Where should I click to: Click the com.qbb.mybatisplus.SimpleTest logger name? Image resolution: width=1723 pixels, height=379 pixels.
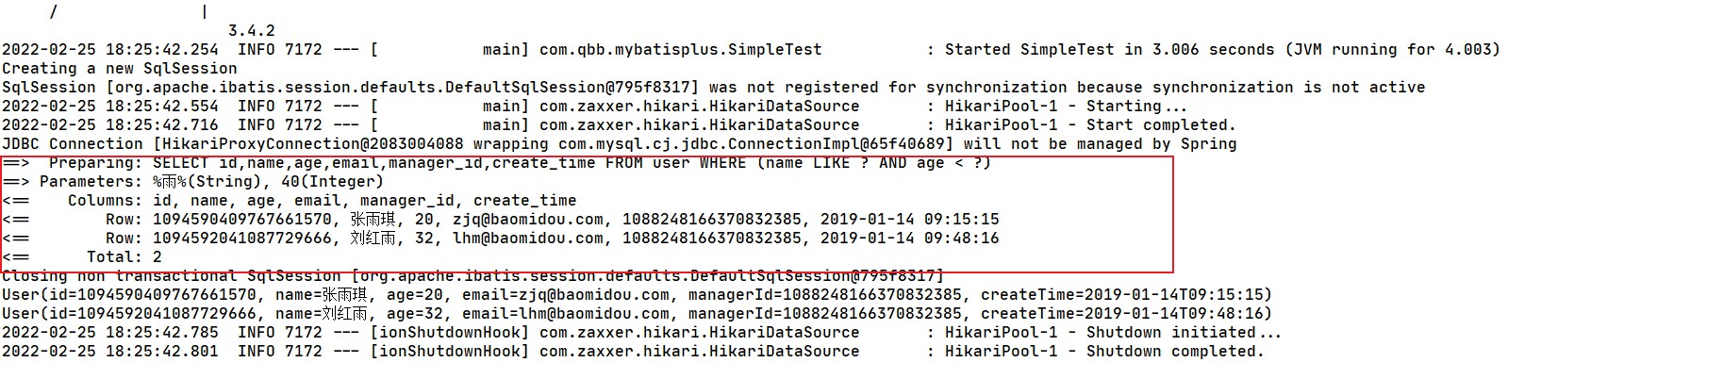(x=680, y=50)
